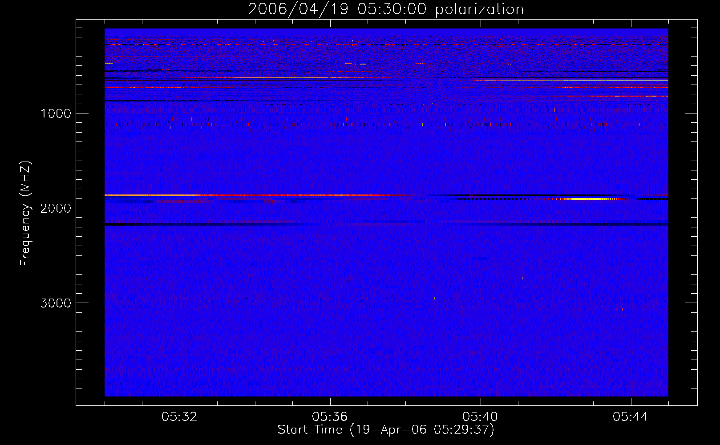Click the 05:36 time tick label
The height and width of the screenshot is (445, 720).
[x=330, y=417]
